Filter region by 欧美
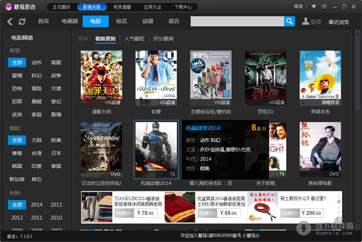Screen dimensions: 362x242 tap(56, 140)
